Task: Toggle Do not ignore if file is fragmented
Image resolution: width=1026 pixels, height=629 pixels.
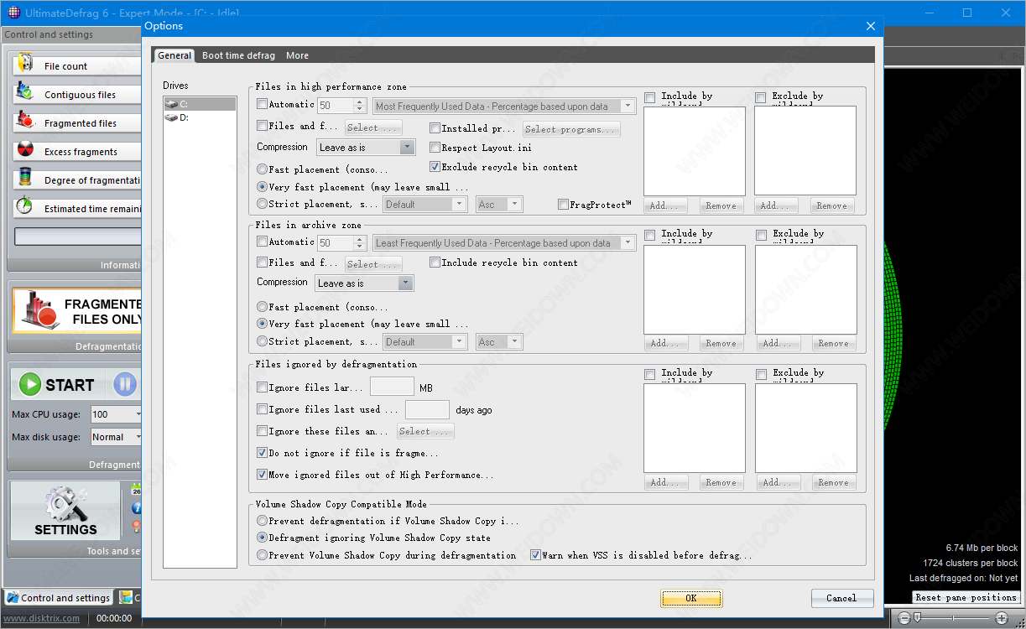Action: tap(262, 453)
